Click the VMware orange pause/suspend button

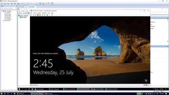pos(22,3)
